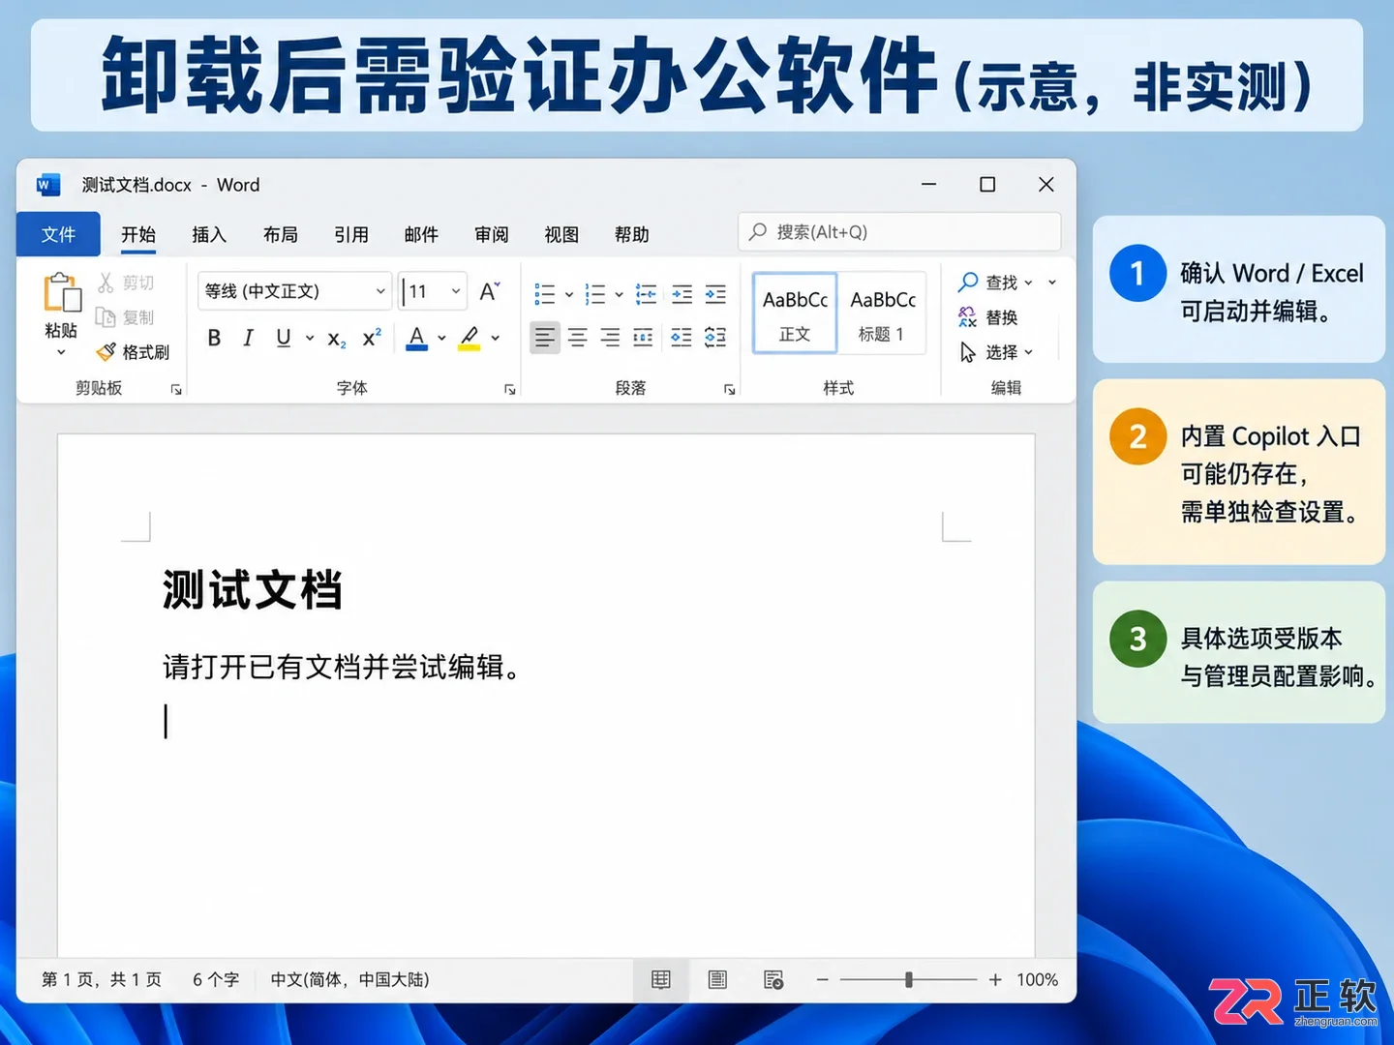1394x1045 pixels.
Task: Click the increase indent icon
Action: [x=715, y=294]
